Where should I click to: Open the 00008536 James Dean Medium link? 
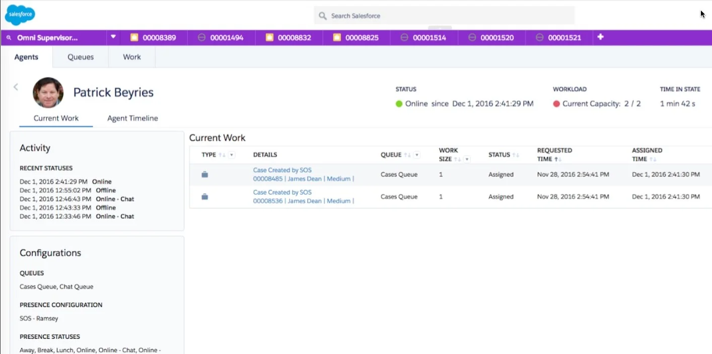(303, 201)
